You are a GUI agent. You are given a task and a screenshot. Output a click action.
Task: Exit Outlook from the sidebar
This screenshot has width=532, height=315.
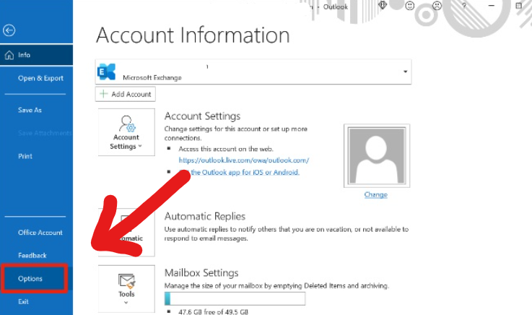click(23, 301)
